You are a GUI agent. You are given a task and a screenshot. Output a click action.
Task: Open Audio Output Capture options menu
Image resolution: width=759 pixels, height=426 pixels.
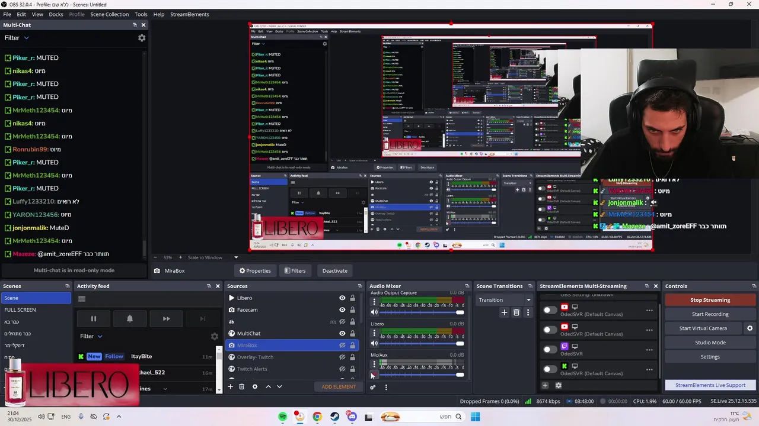374,302
